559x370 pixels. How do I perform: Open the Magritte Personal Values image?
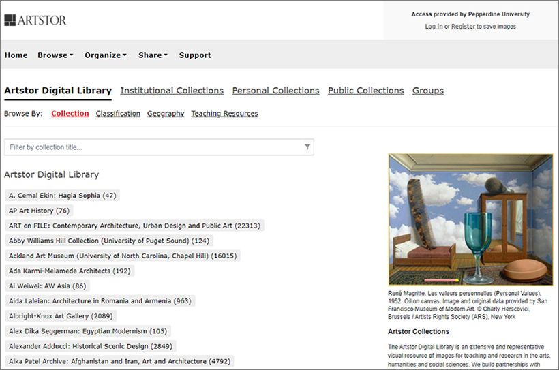(470, 219)
